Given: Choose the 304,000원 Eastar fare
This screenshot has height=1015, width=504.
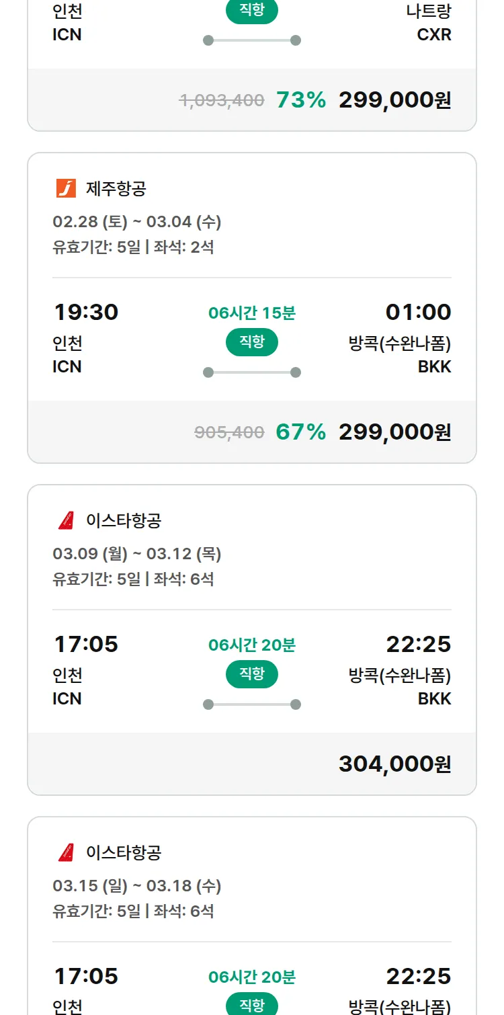Looking at the screenshot, I should coord(394,764).
